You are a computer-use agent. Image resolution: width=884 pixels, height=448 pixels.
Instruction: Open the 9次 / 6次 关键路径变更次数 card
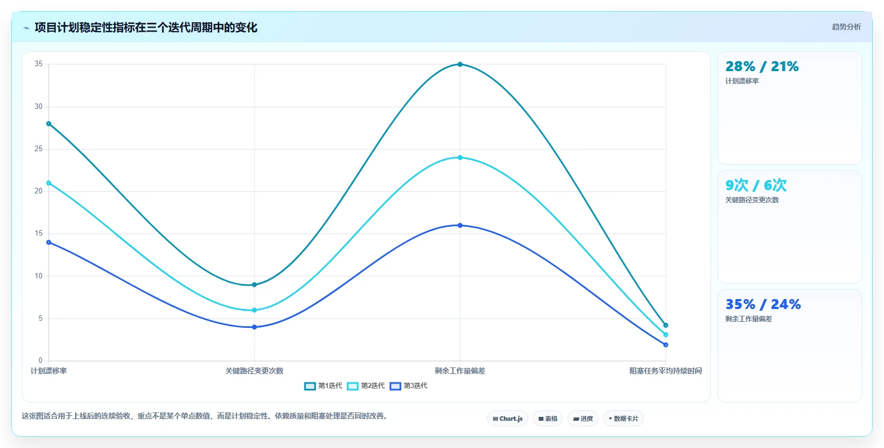pos(789,227)
